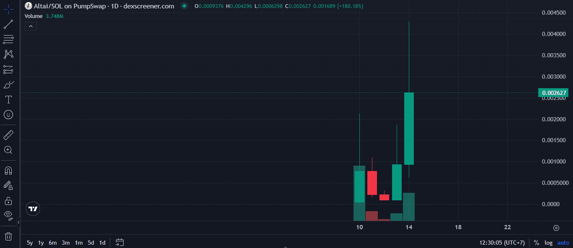Select the brush drawing tool
This screenshot has width=573, height=248.
tap(8, 85)
